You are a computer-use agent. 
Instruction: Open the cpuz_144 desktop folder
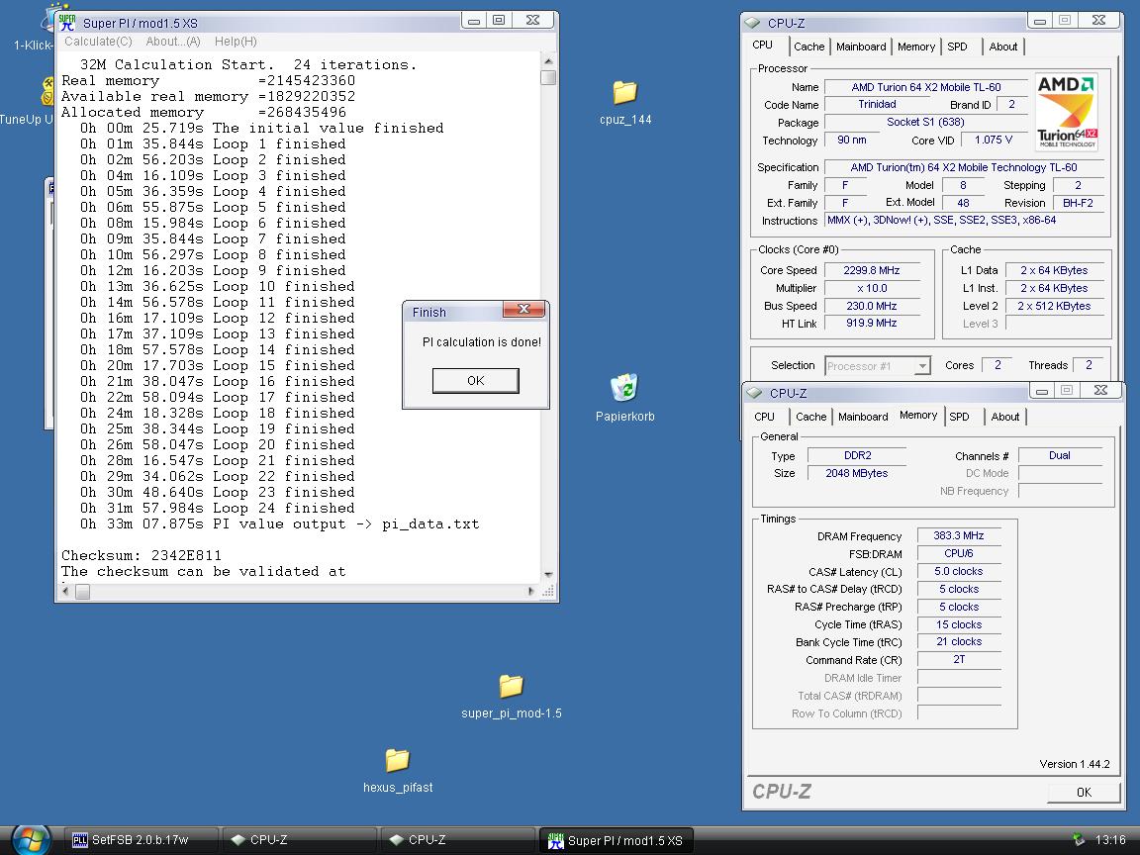coord(624,103)
